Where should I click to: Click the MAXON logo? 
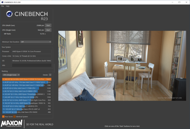click(x=12, y=123)
